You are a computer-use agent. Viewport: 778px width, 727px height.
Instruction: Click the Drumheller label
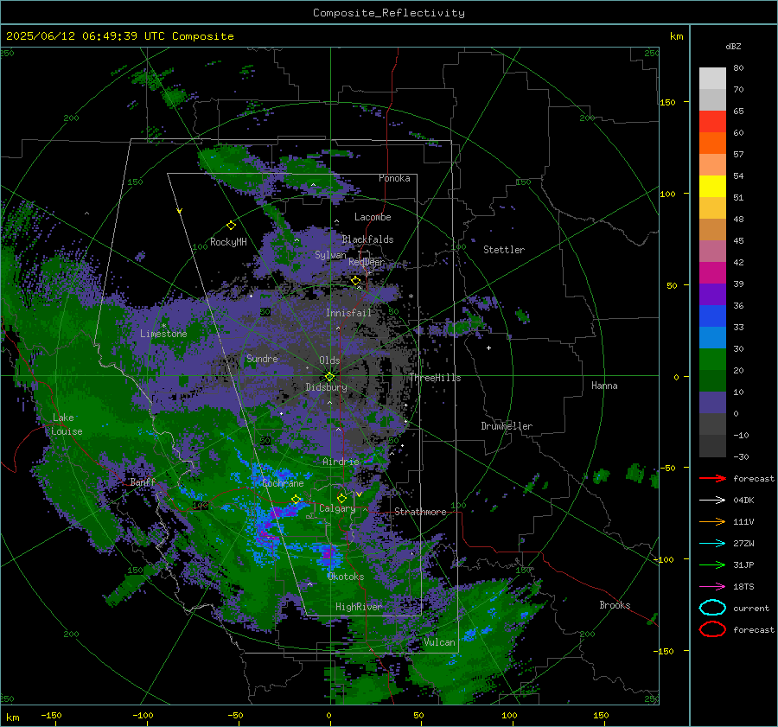(x=507, y=426)
